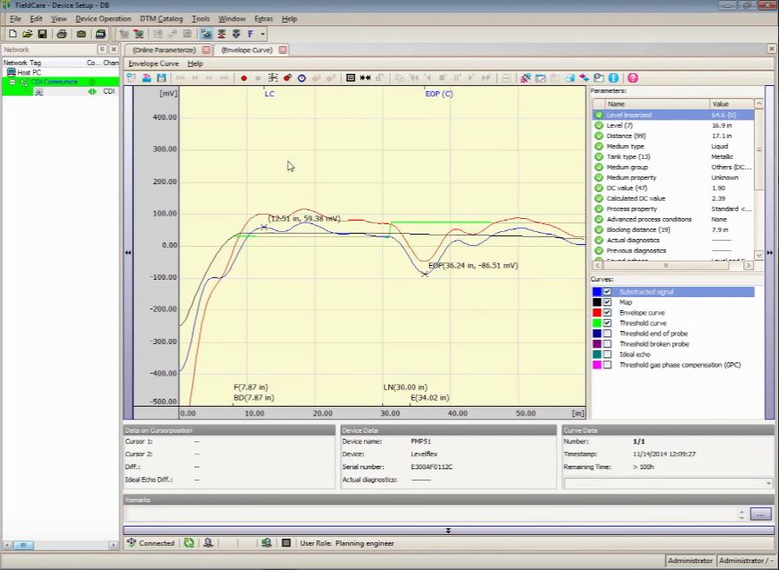Click the icon directly left of the blue info icon
The height and width of the screenshot is (570, 779).
click(x=598, y=78)
